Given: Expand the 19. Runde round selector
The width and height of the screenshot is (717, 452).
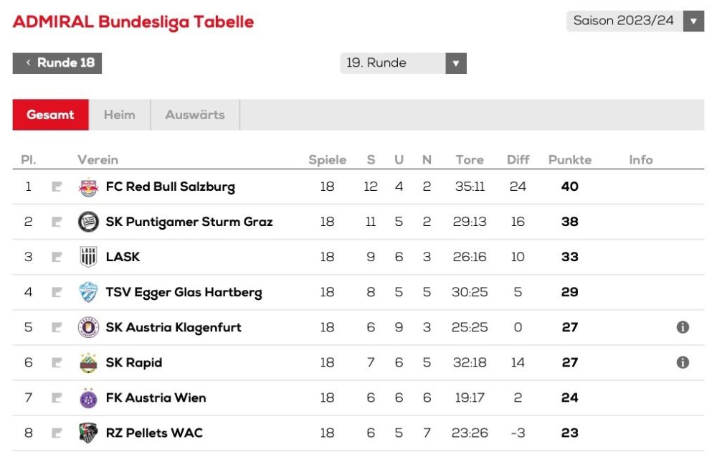Looking at the screenshot, I should 403,63.
